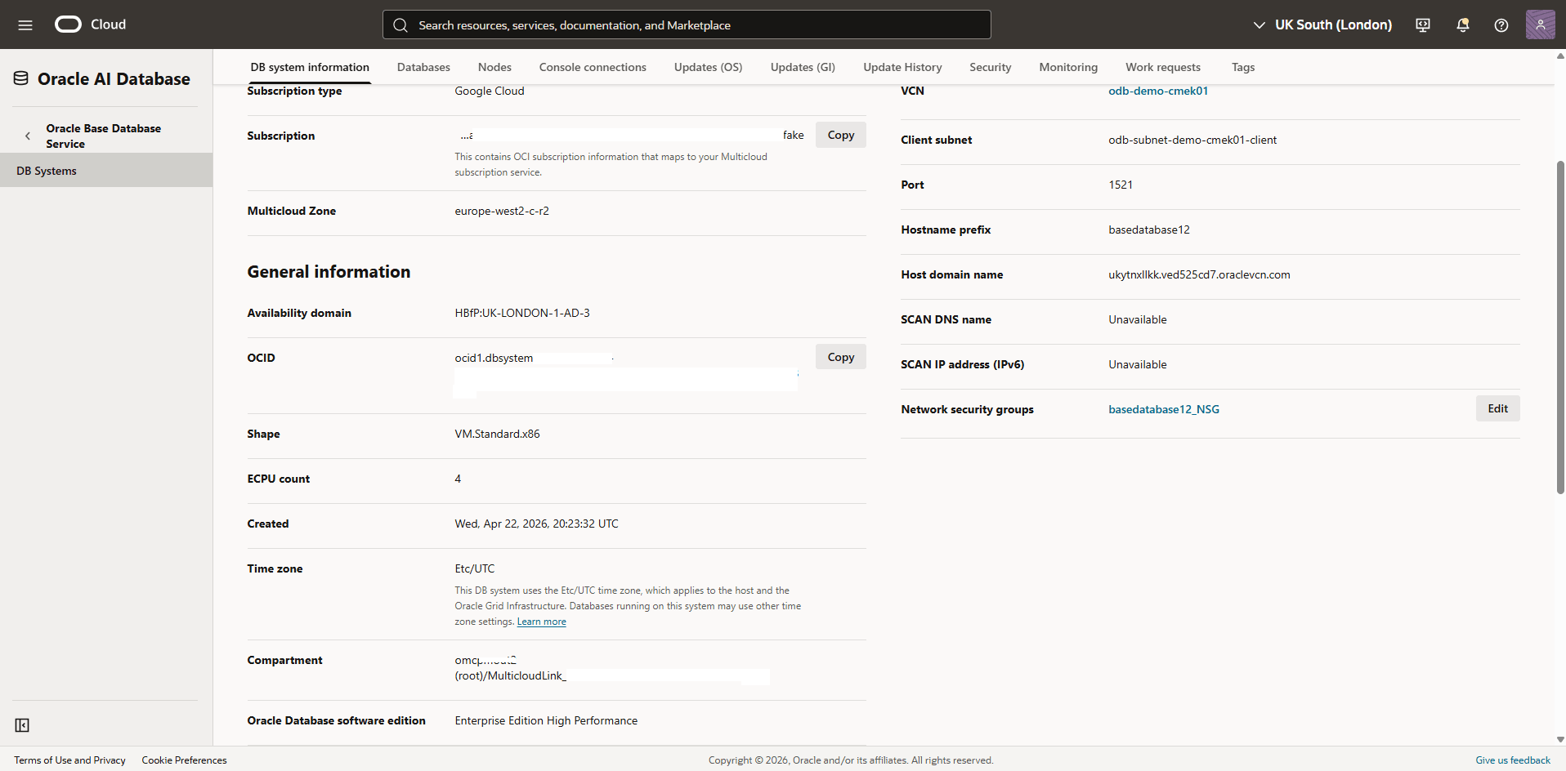The image size is (1566, 771).
Task: Open the Tags tab
Action: tap(1243, 67)
